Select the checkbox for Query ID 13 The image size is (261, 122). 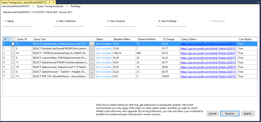(x=13, y=76)
